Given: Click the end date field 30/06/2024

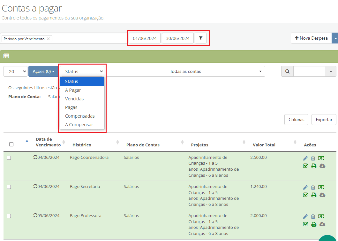Looking at the screenshot, I should [x=178, y=38].
